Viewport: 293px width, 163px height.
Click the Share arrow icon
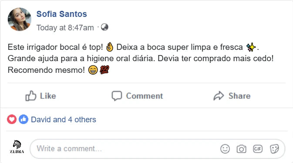[x=219, y=96]
